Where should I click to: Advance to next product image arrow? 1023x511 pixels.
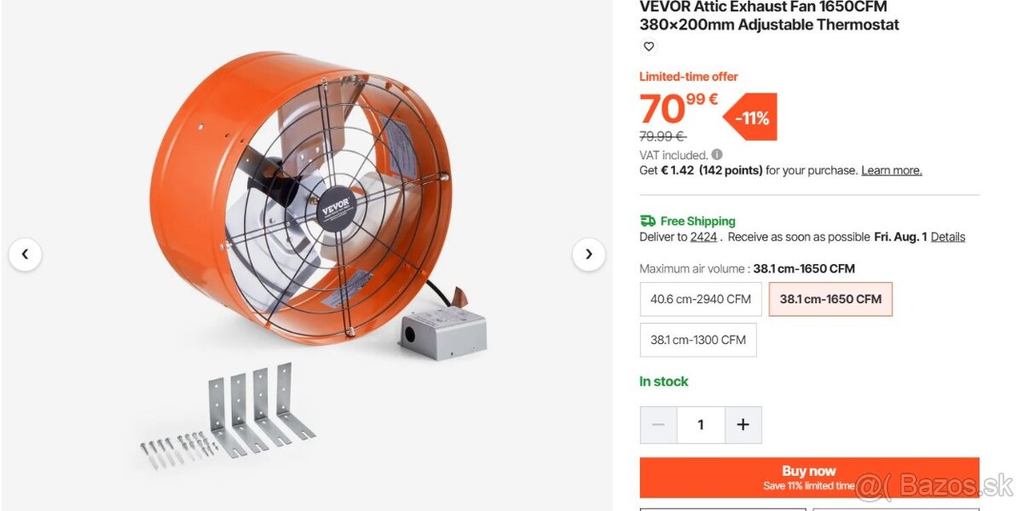[x=588, y=254]
